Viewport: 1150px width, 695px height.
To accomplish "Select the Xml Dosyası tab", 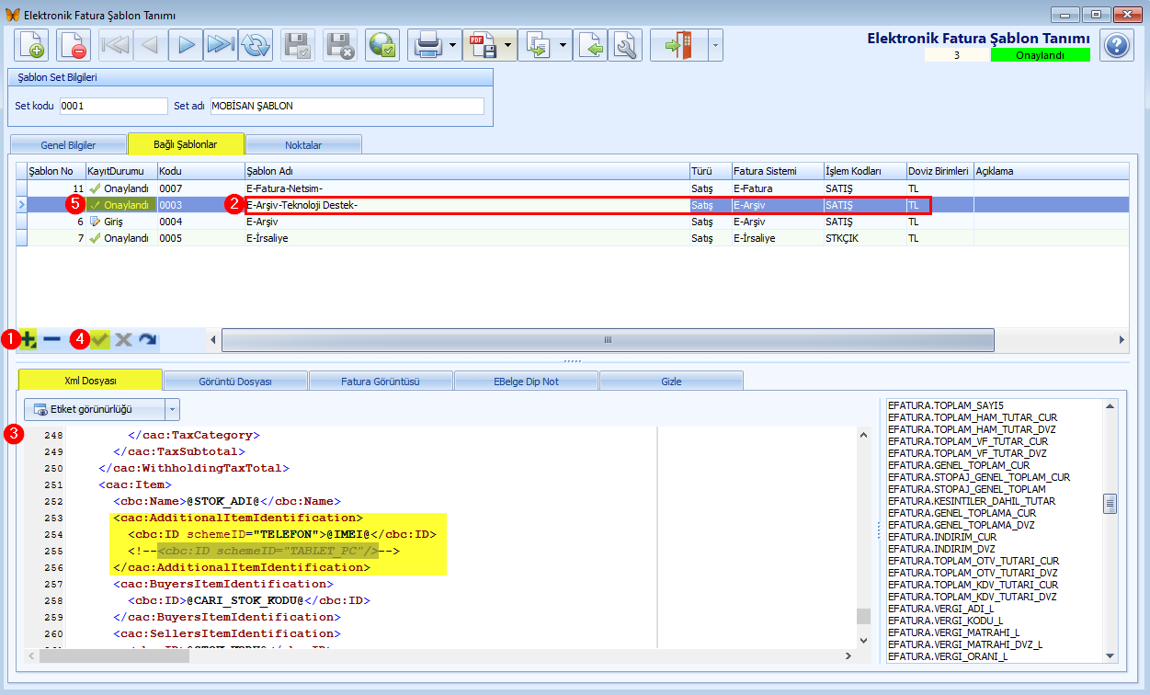I will pyautogui.click(x=90, y=379).
